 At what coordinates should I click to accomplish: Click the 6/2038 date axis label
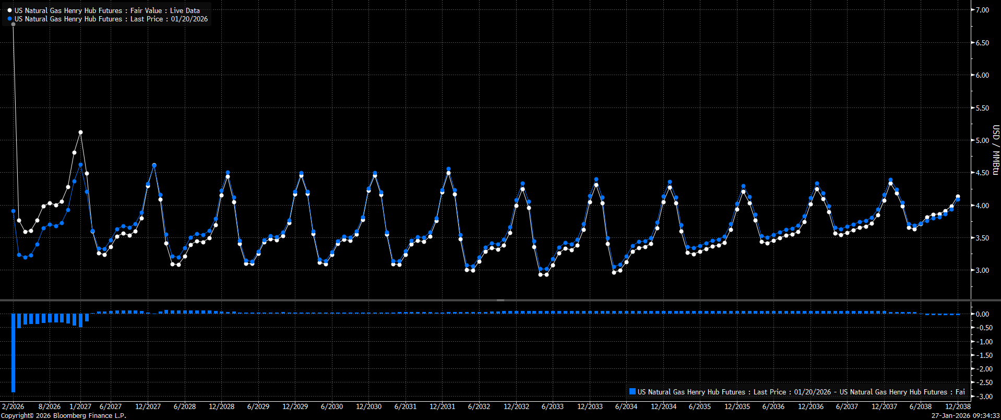pyautogui.click(x=921, y=406)
